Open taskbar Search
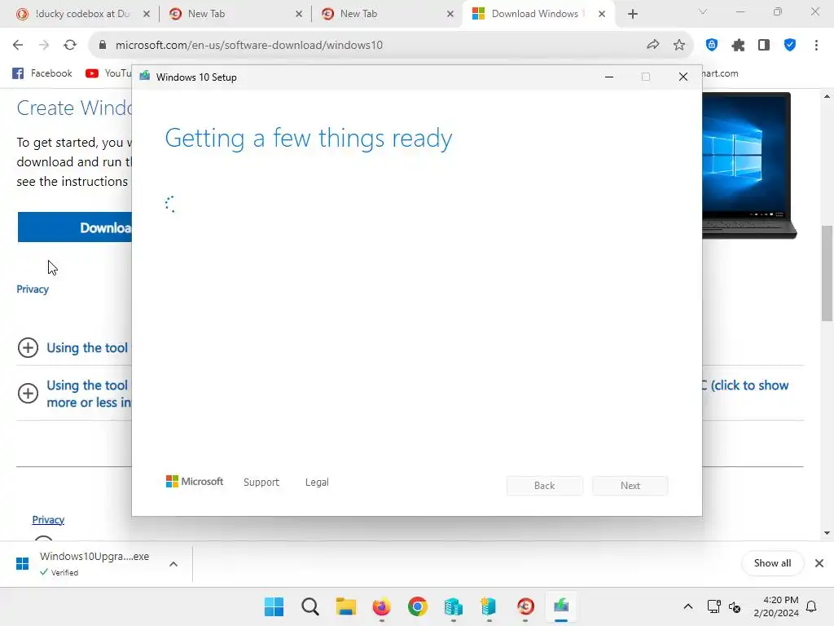This screenshot has width=834, height=626. click(x=309, y=606)
